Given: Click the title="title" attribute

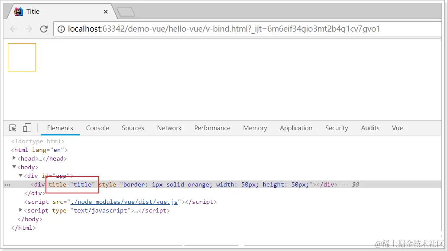Looking at the screenshot, I should click(71, 185).
